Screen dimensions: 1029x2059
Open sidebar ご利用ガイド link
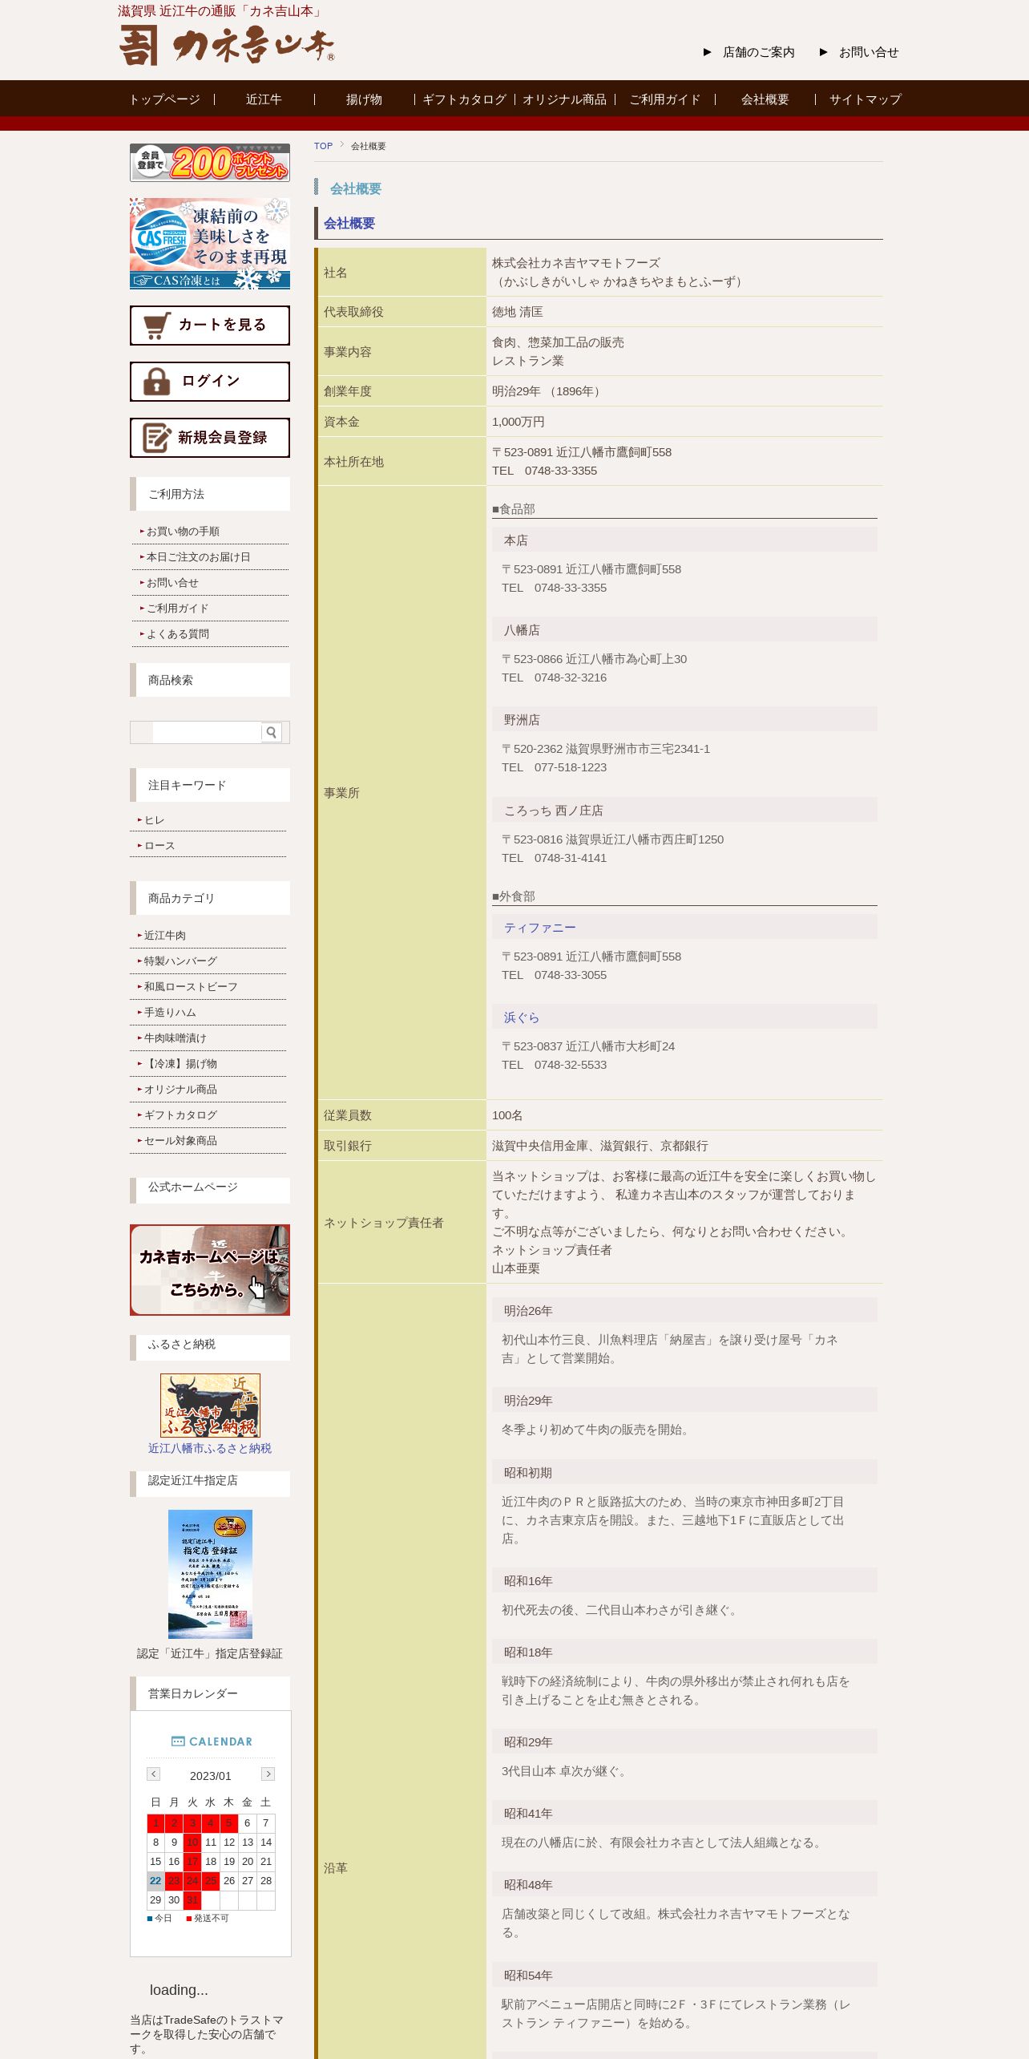coord(177,609)
